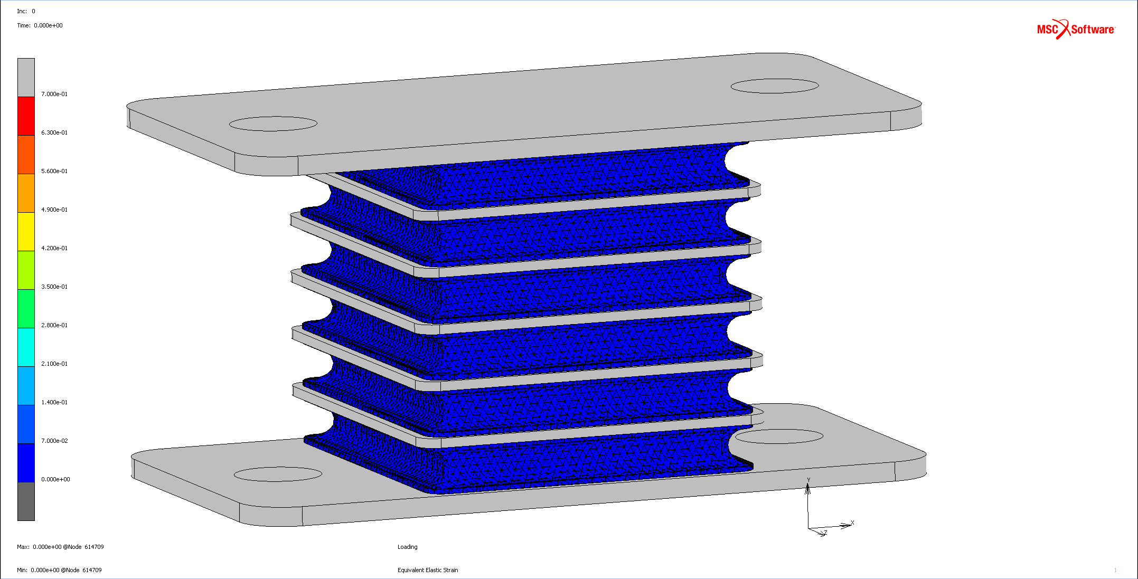Click the yellow legend color band
Image resolution: width=1138 pixels, height=579 pixels.
pos(26,232)
